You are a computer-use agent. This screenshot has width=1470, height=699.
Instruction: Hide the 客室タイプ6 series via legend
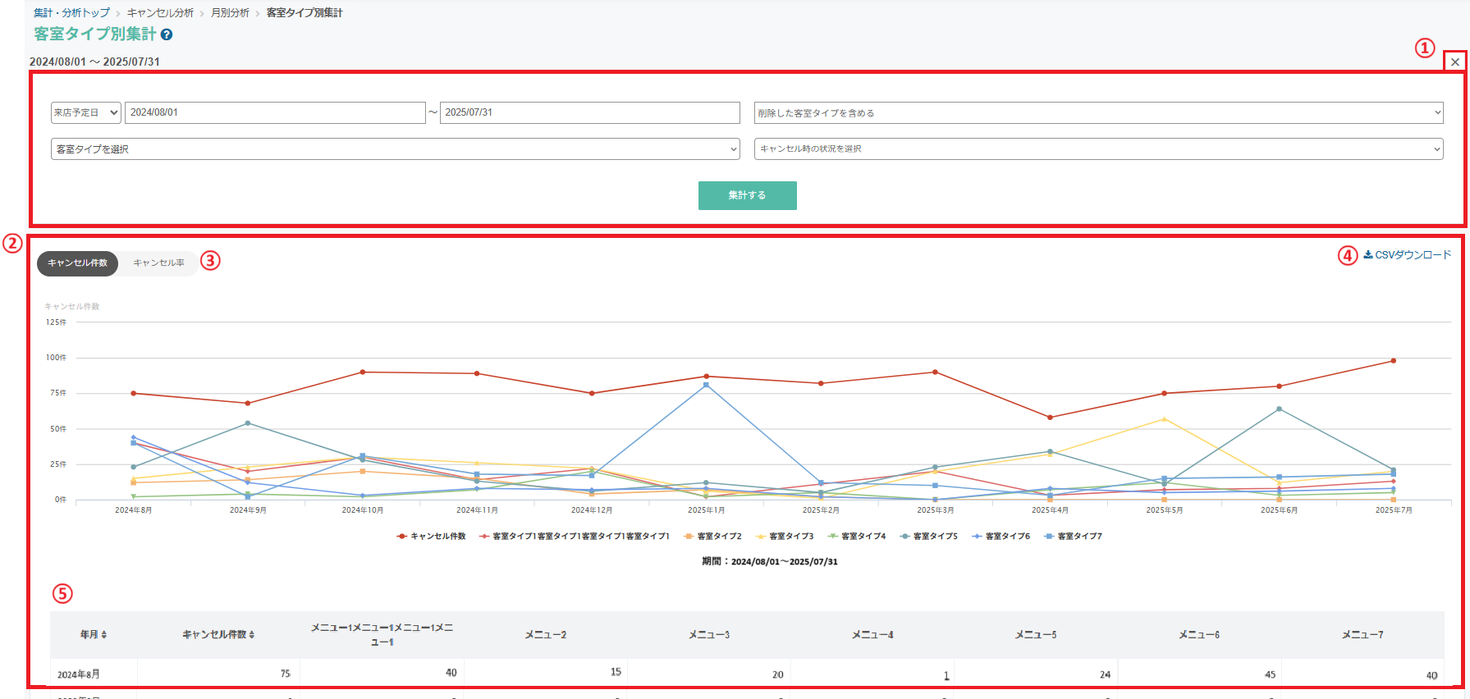coord(1001,536)
